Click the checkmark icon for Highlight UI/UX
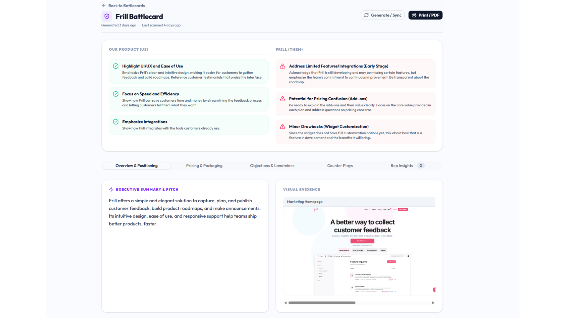Viewport: 566px width, 318px height. pos(116,66)
